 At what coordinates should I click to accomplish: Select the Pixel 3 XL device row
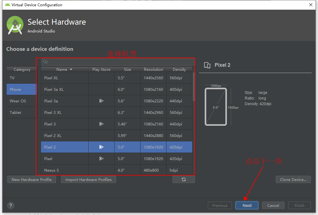pos(117,112)
